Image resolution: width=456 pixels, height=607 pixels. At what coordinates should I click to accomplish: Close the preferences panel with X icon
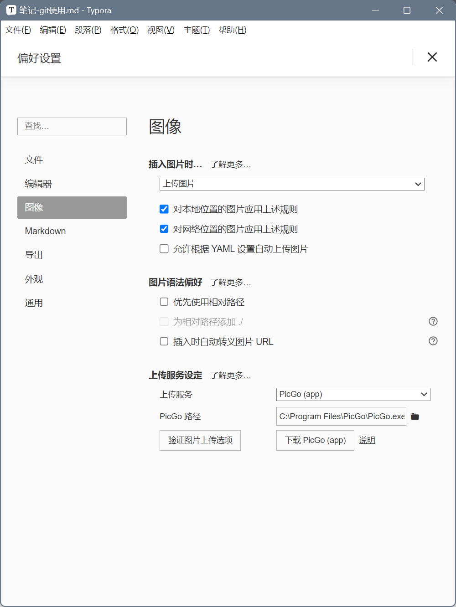pyautogui.click(x=432, y=57)
